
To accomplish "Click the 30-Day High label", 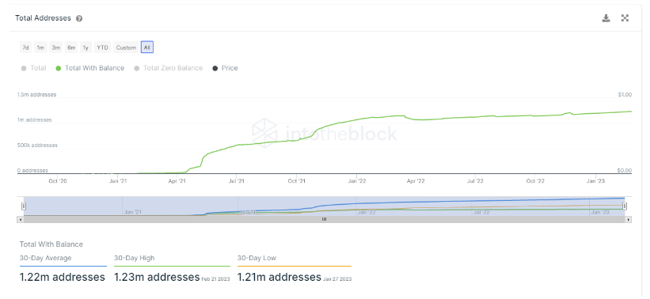I will point(135,258).
